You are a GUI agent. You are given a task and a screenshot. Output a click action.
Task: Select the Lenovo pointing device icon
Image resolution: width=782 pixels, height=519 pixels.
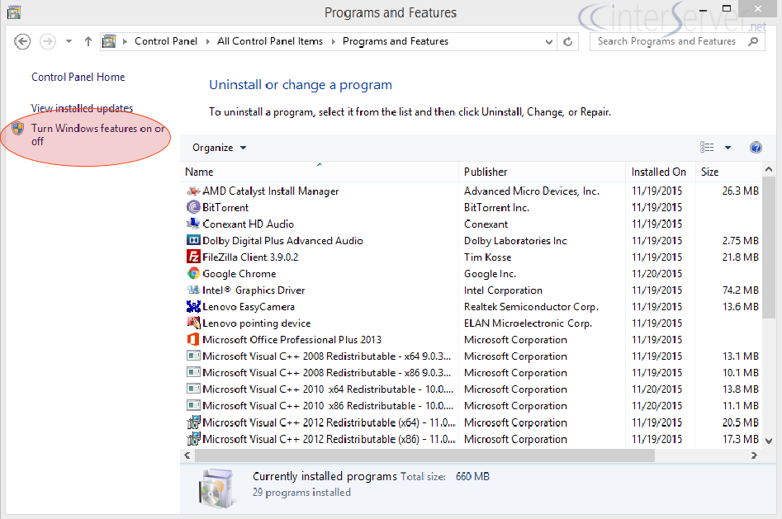(x=193, y=323)
